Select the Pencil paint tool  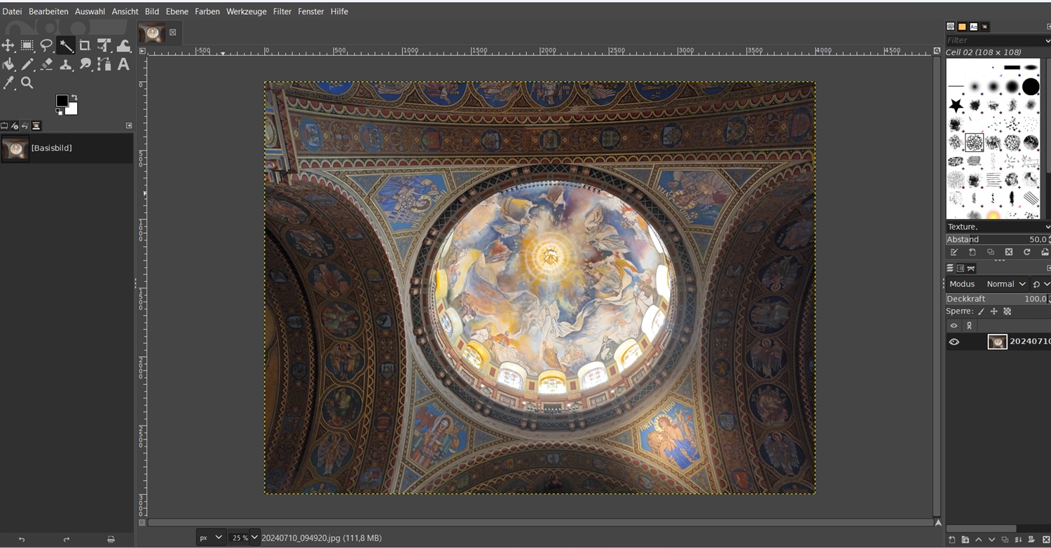(x=27, y=64)
